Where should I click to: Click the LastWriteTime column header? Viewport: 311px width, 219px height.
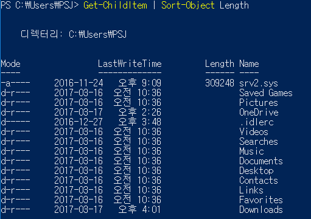pyautogui.click(x=130, y=64)
